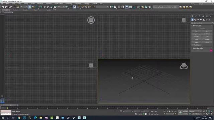The image size is (214, 120).
Task: Click the Cylinder primitive button
Action: point(196,37)
